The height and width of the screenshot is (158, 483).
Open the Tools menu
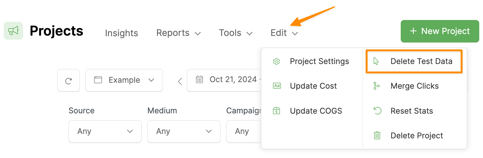(x=236, y=33)
